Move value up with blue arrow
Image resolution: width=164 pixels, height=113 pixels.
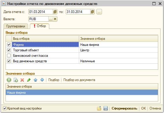pos(35,80)
